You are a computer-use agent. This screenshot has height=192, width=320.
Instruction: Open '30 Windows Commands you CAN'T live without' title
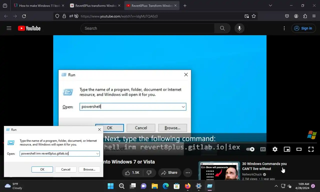pos(264,166)
